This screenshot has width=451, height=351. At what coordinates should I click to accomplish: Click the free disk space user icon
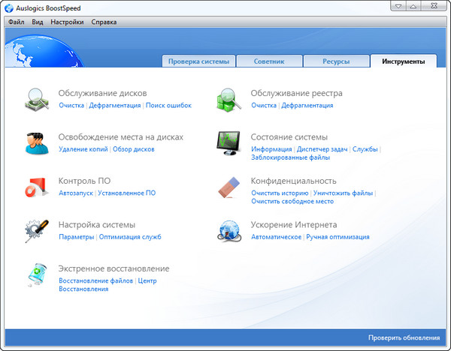click(x=36, y=142)
